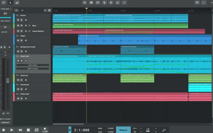Solo the Harmonica track
The image size is (213, 133).
21,89
